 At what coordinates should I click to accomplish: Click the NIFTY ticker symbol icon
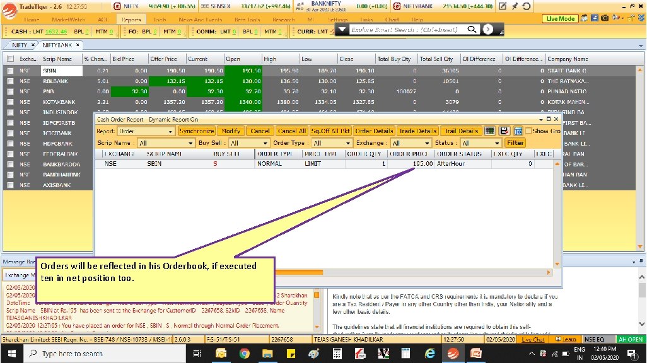click(117, 6)
